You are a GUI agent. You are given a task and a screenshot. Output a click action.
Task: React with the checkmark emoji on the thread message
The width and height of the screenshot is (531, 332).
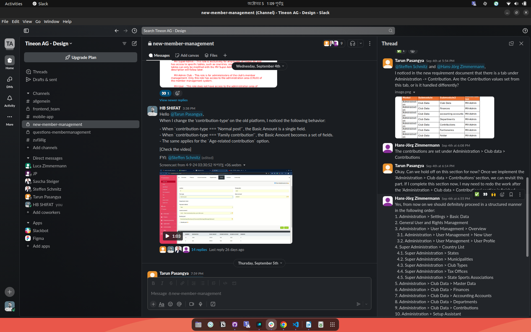point(477,194)
